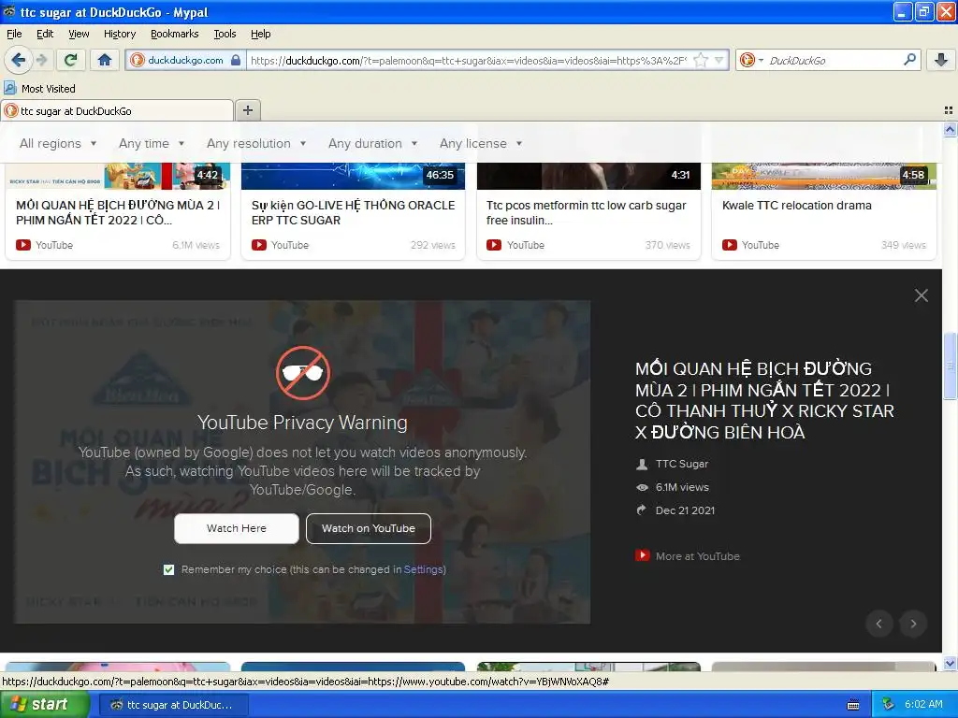Open the Downloads arrow button
958x718 pixels.
(x=941, y=60)
